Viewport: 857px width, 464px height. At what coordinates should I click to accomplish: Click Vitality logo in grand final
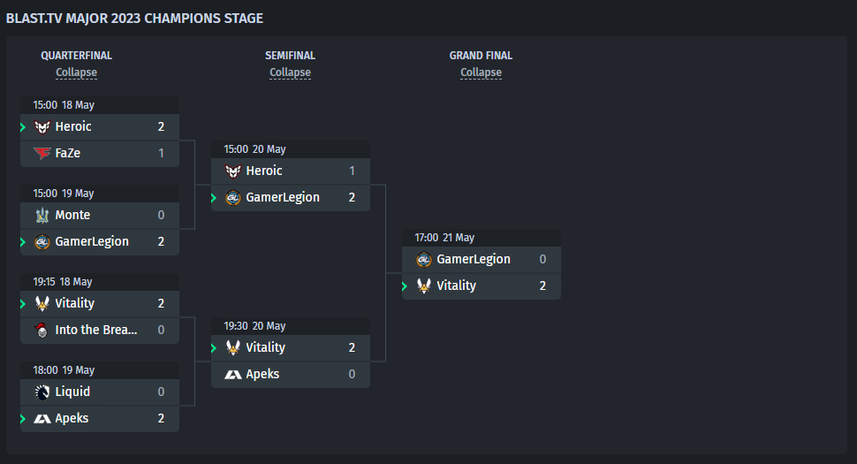pyautogui.click(x=423, y=285)
